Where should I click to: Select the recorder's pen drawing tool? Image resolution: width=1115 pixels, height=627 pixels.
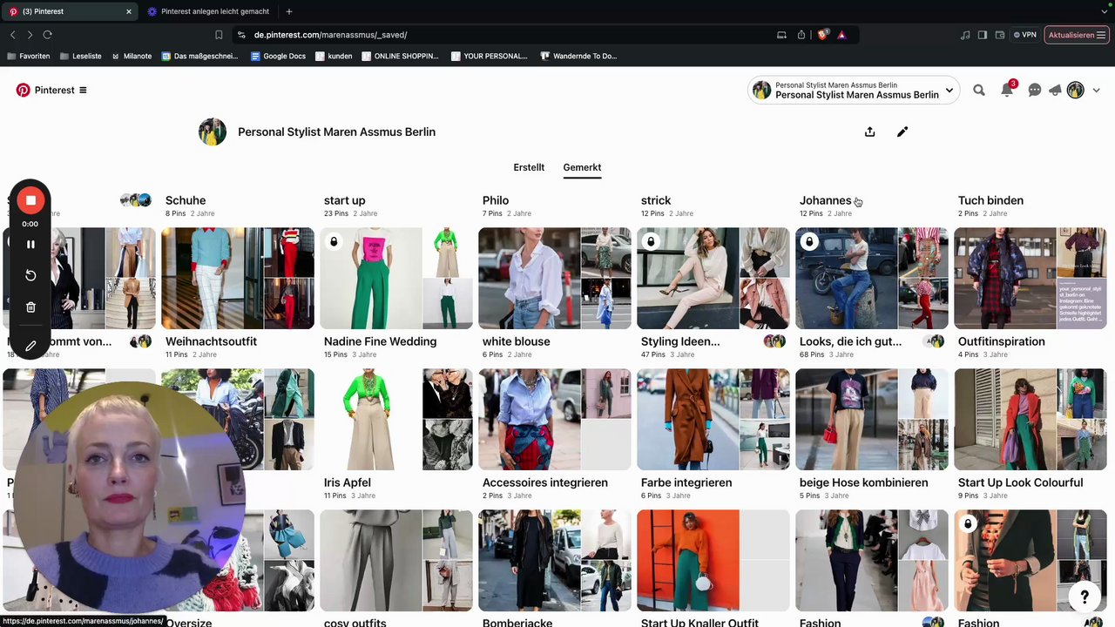[x=30, y=346]
